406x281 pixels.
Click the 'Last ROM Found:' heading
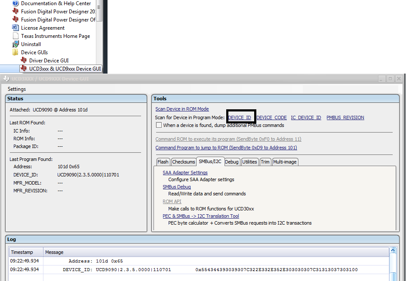pos(27,123)
